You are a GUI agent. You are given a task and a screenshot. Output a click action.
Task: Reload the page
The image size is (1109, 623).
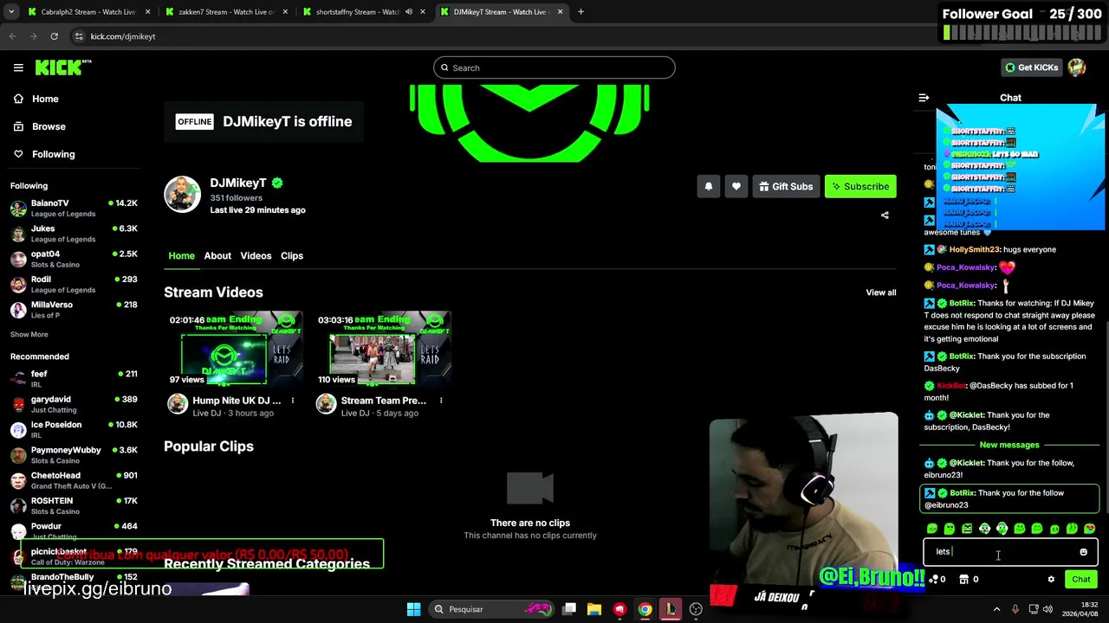coord(54,36)
